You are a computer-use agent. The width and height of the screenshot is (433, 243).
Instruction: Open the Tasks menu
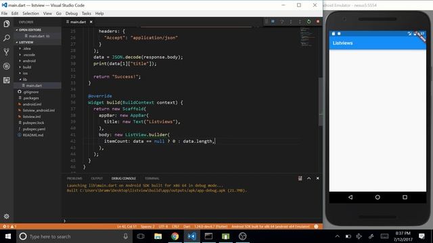[86, 13]
